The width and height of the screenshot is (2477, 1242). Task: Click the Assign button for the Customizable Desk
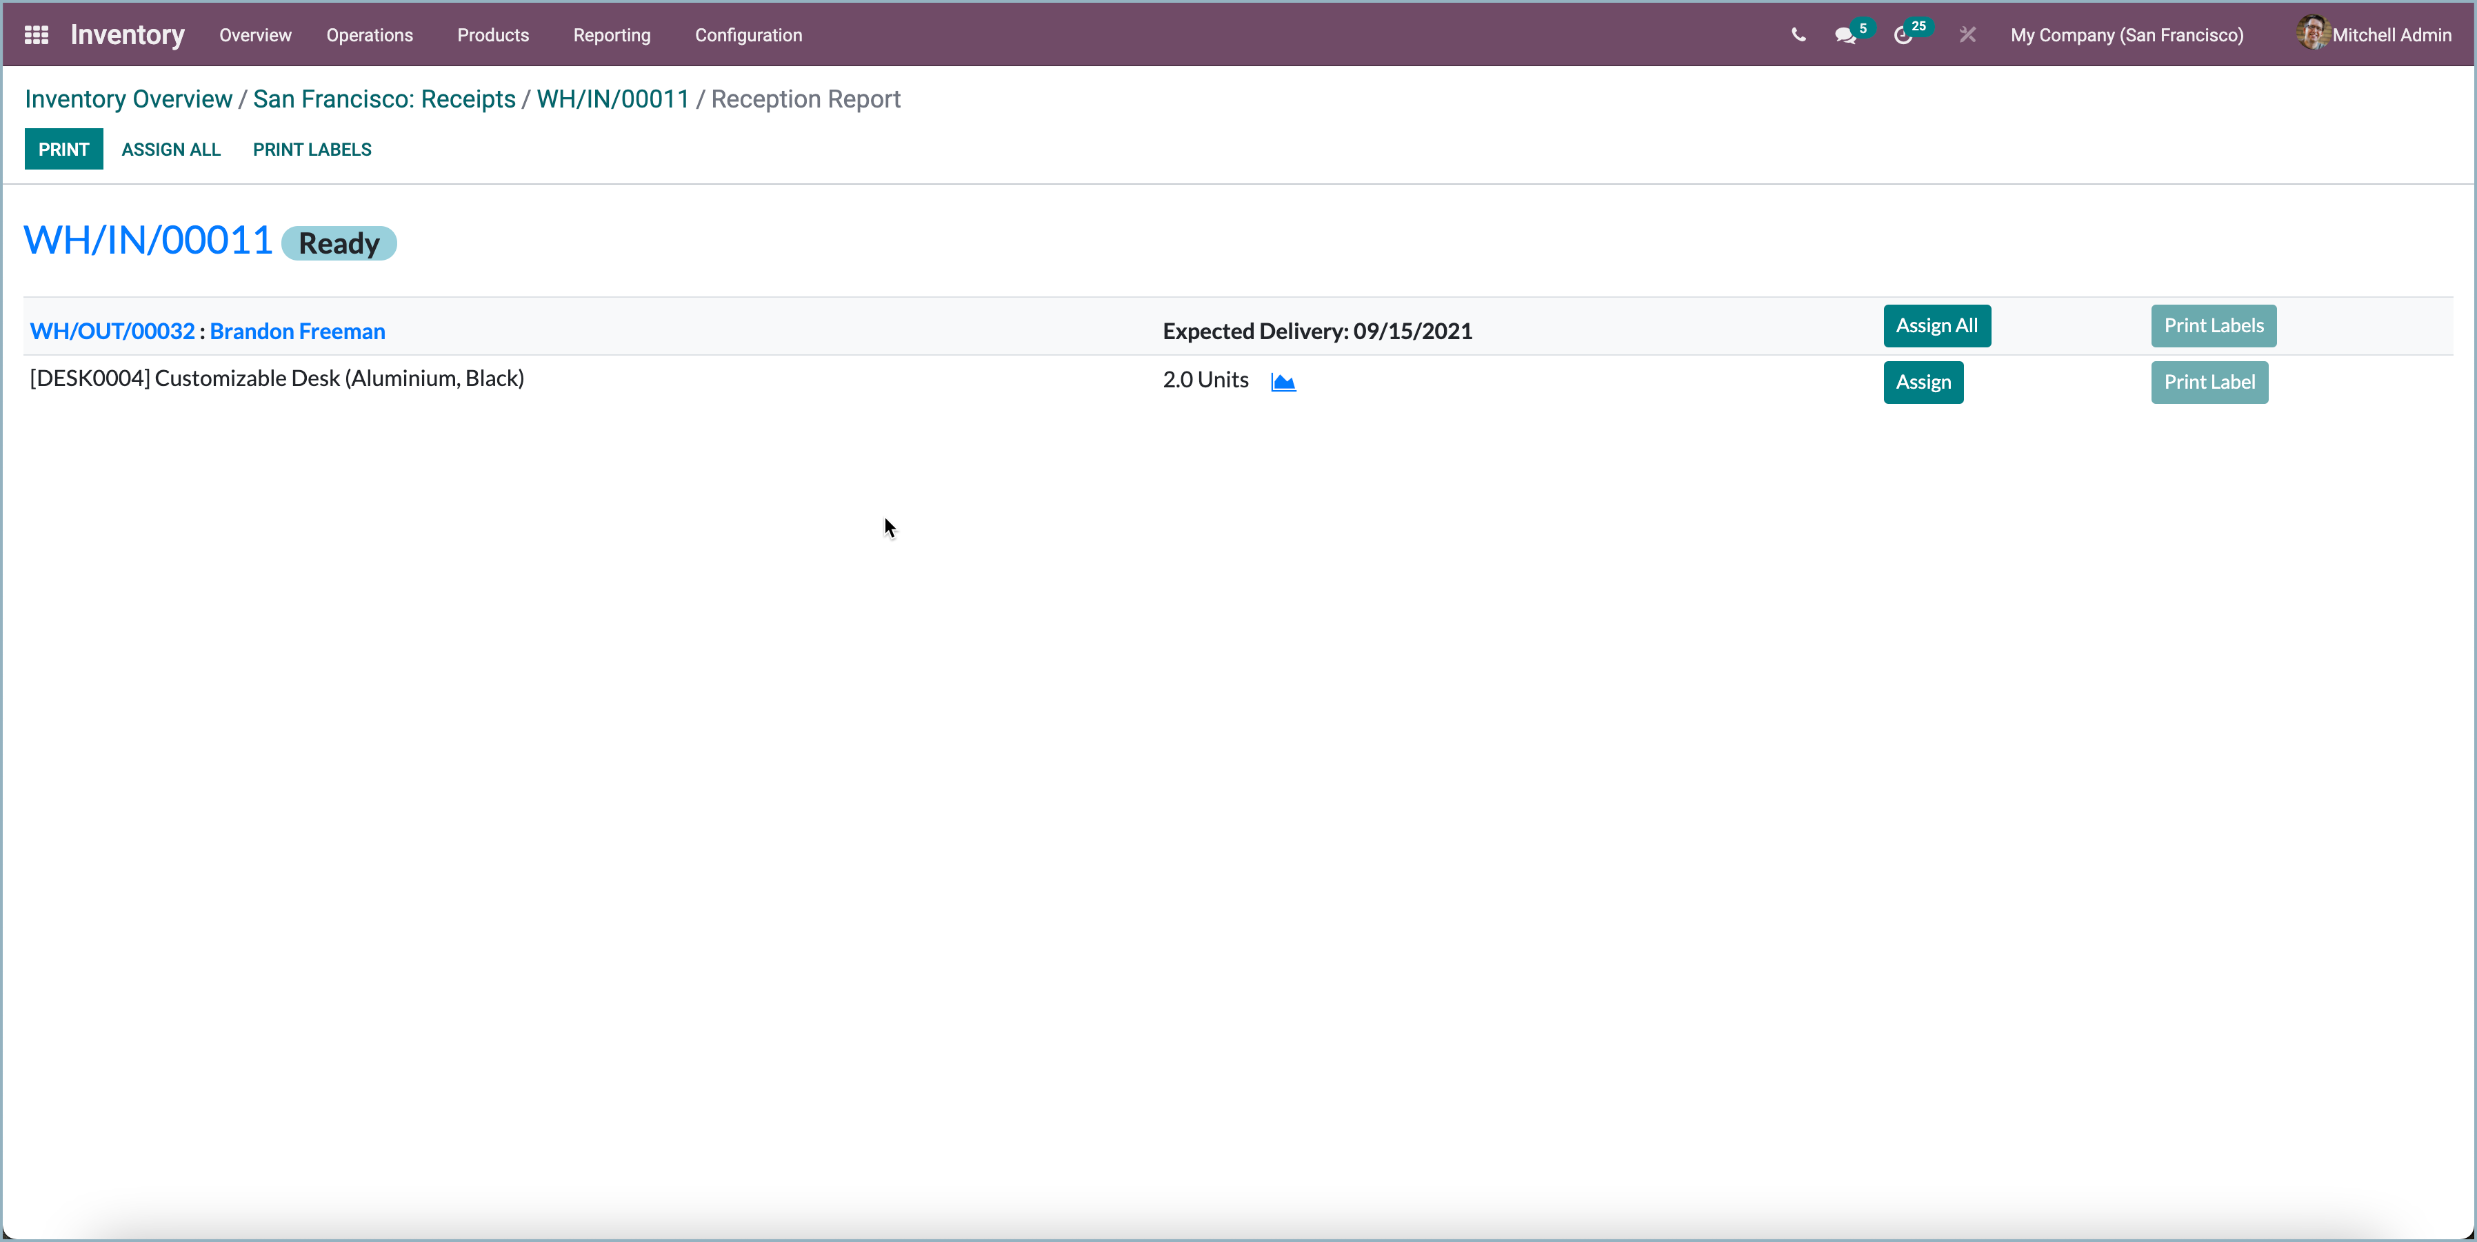coord(1923,382)
